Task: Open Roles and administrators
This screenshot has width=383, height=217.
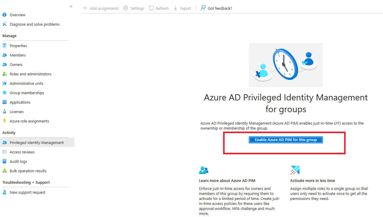Action: [30, 74]
